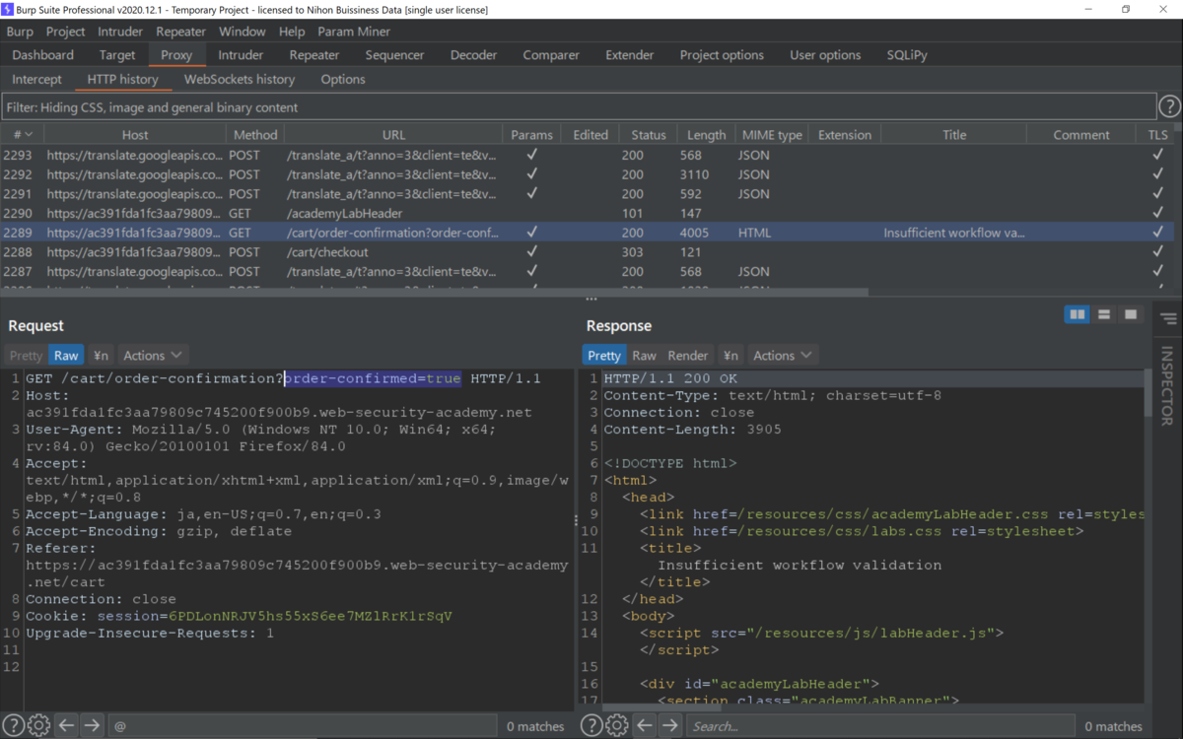1183x739 pixels.
Task: Switch request view to Pretty
Action: (27, 355)
